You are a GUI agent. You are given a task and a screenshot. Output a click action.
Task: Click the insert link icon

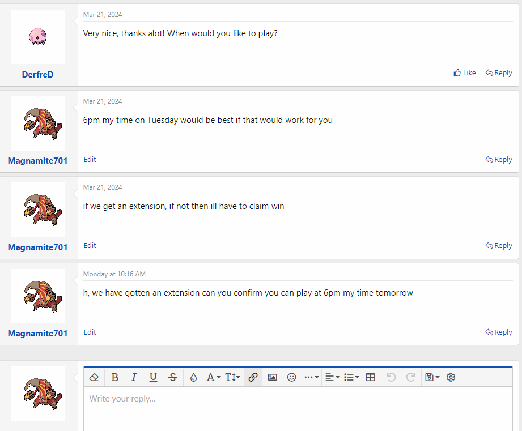pyautogui.click(x=253, y=377)
